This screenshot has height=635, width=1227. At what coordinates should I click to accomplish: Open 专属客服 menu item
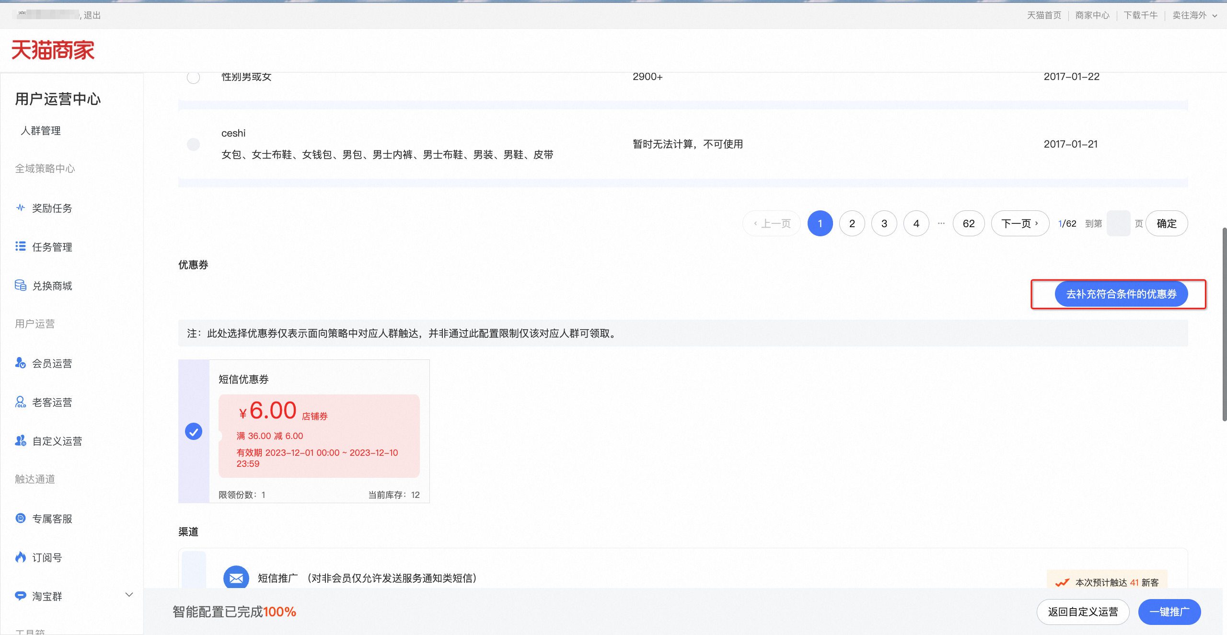click(52, 519)
